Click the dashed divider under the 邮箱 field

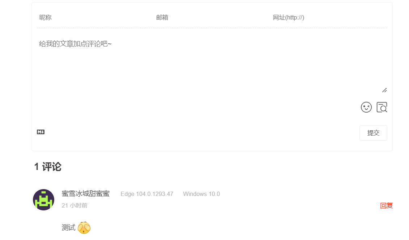pyautogui.click(x=212, y=28)
